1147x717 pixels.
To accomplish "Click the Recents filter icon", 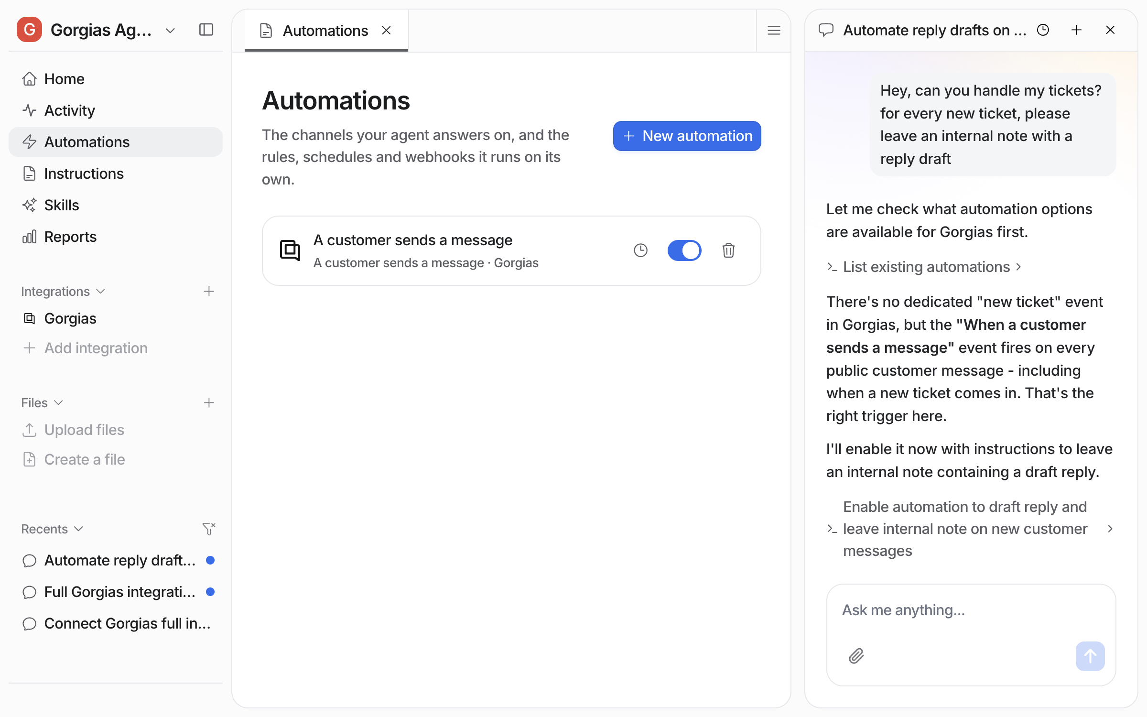I will pyautogui.click(x=209, y=529).
